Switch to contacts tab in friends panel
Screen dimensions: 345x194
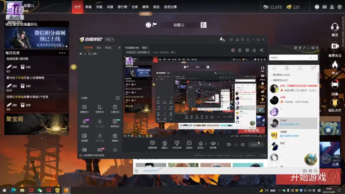287,68
